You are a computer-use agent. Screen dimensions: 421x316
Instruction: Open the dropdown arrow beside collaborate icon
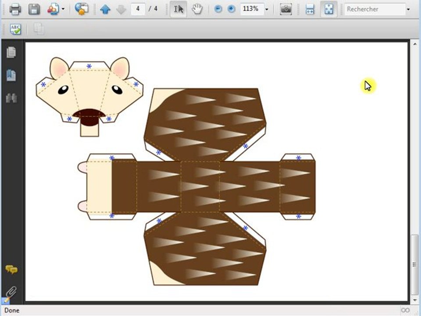click(63, 9)
